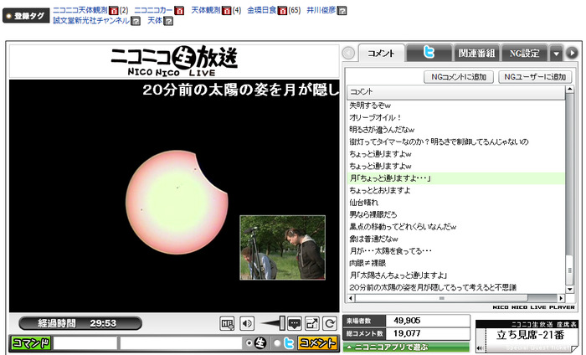
Task: Open the 誠文堂新光社チャンネル tag link
Action: pyautogui.click(x=91, y=21)
